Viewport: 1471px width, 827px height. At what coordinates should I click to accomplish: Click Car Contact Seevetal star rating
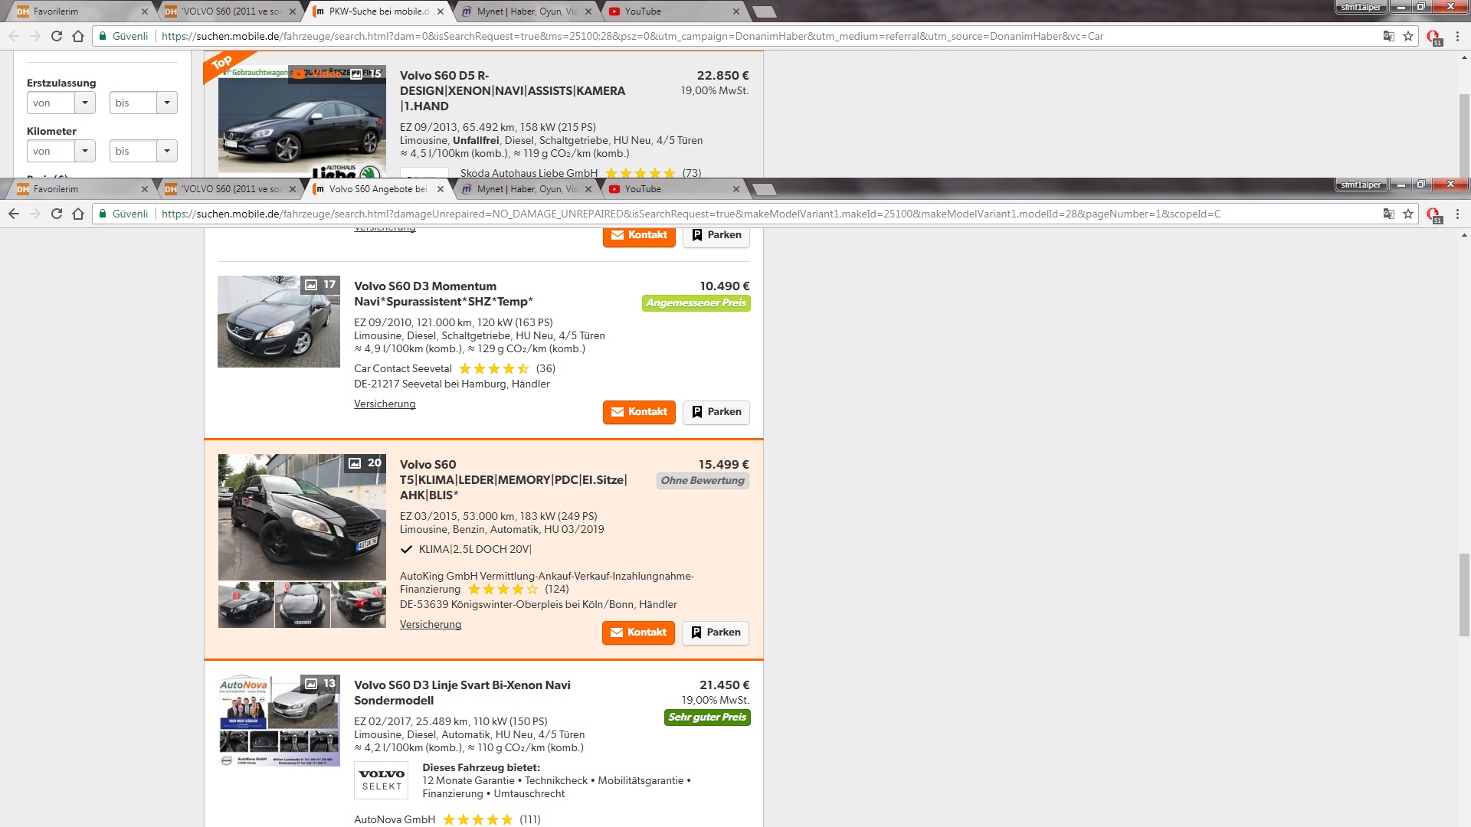[494, 368]
